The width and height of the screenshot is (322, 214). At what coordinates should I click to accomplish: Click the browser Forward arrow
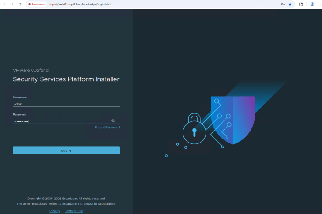[12, 4]
